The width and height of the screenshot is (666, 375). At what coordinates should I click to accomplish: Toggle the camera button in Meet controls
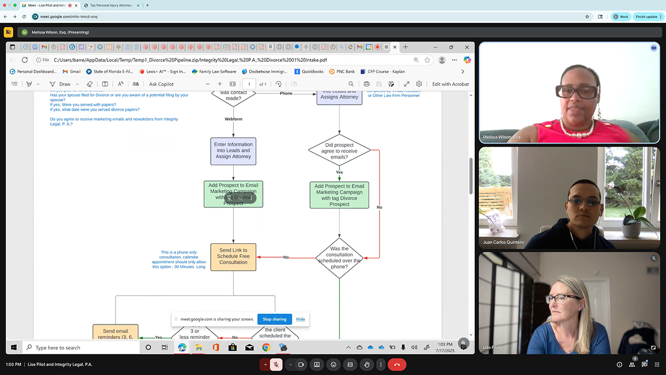[x=301, y=364]
